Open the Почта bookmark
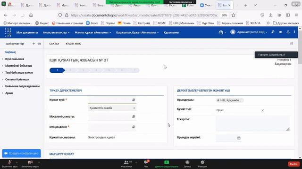302x169 pixels. click(x=124, y=23)
